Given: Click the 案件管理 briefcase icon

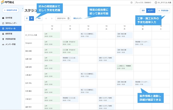Looking at the screenshot, I should coord(3,18).
